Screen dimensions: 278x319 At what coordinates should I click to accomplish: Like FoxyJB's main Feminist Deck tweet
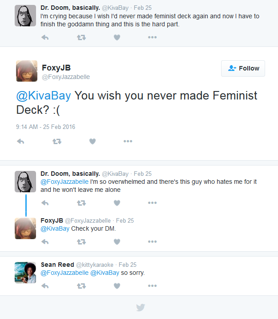pos(93,141)
